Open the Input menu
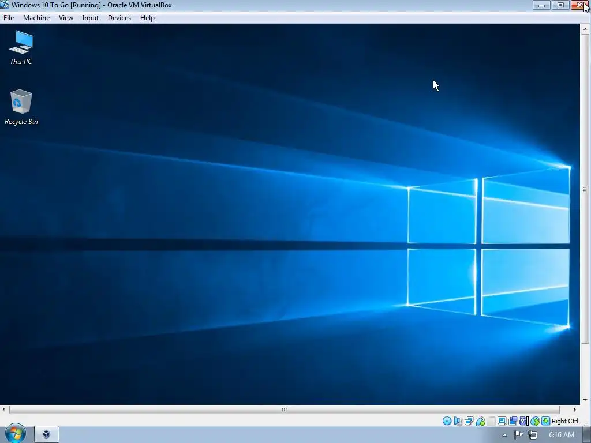 click(x=91, y=18)
